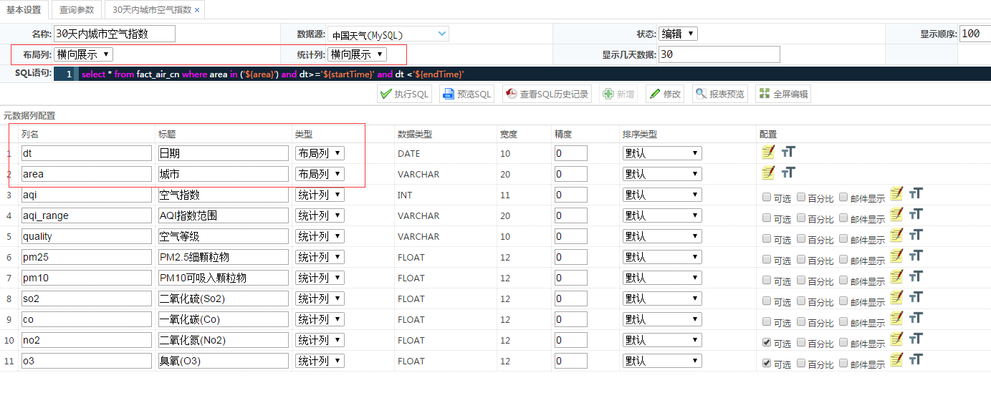Click the 执行SQL button

click(x=404, y=94)
